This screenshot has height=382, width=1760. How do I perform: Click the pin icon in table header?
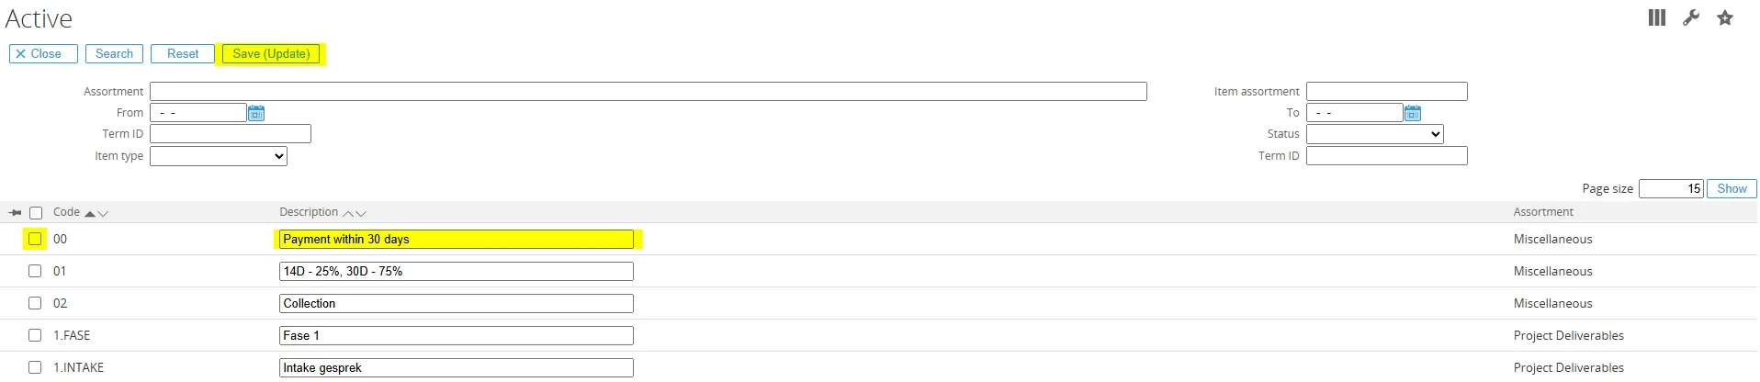(16, 213)
